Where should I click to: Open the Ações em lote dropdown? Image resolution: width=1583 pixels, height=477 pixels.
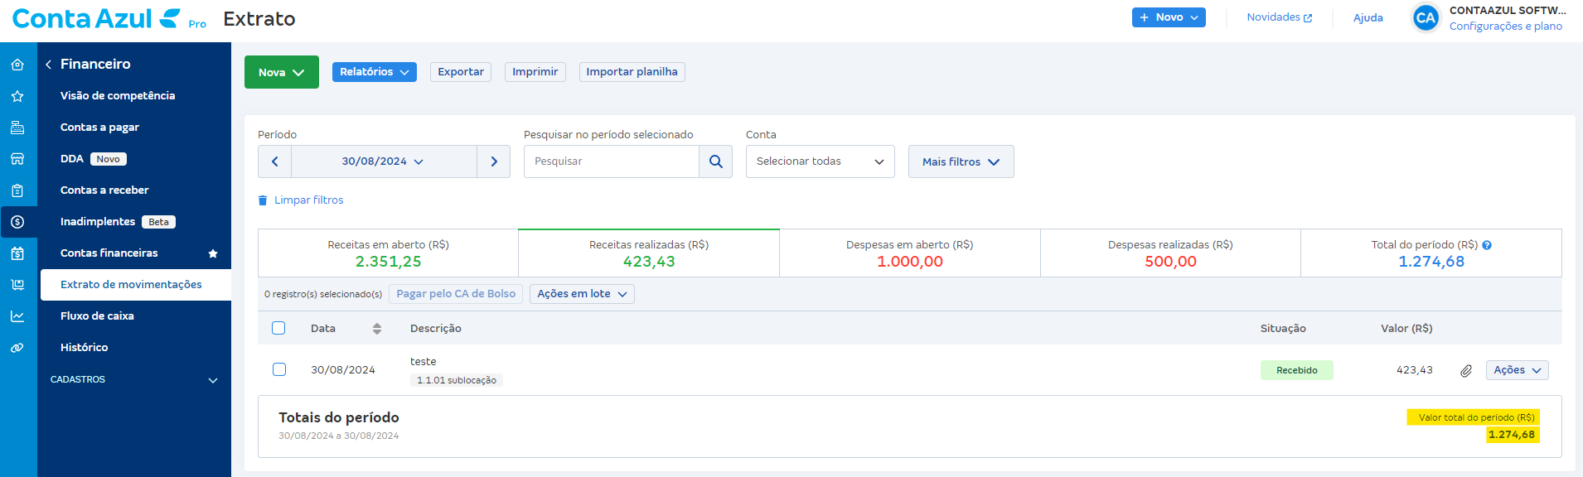click(x=581, y=294)
